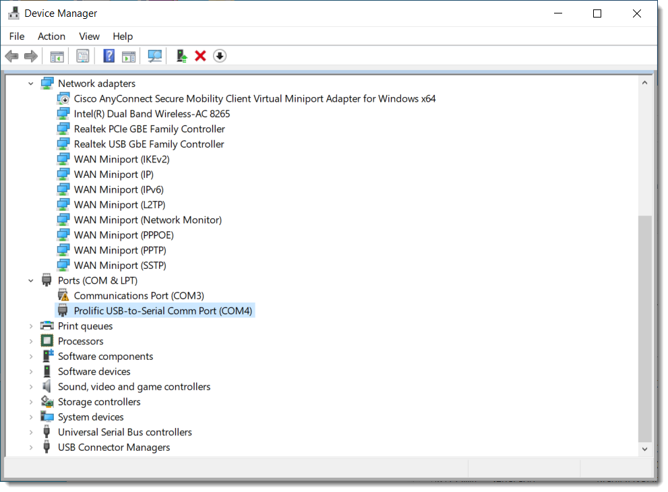
Task: Click the Storage controllers icon
Action: [47, 401]
